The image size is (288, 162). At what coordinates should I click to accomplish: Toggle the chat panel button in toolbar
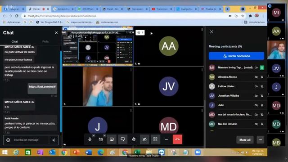[x=122, y=139]
